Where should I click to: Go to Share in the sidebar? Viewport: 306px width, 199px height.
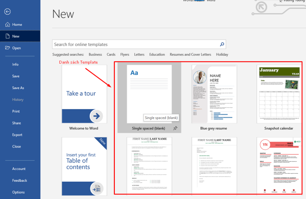(17, 123)
